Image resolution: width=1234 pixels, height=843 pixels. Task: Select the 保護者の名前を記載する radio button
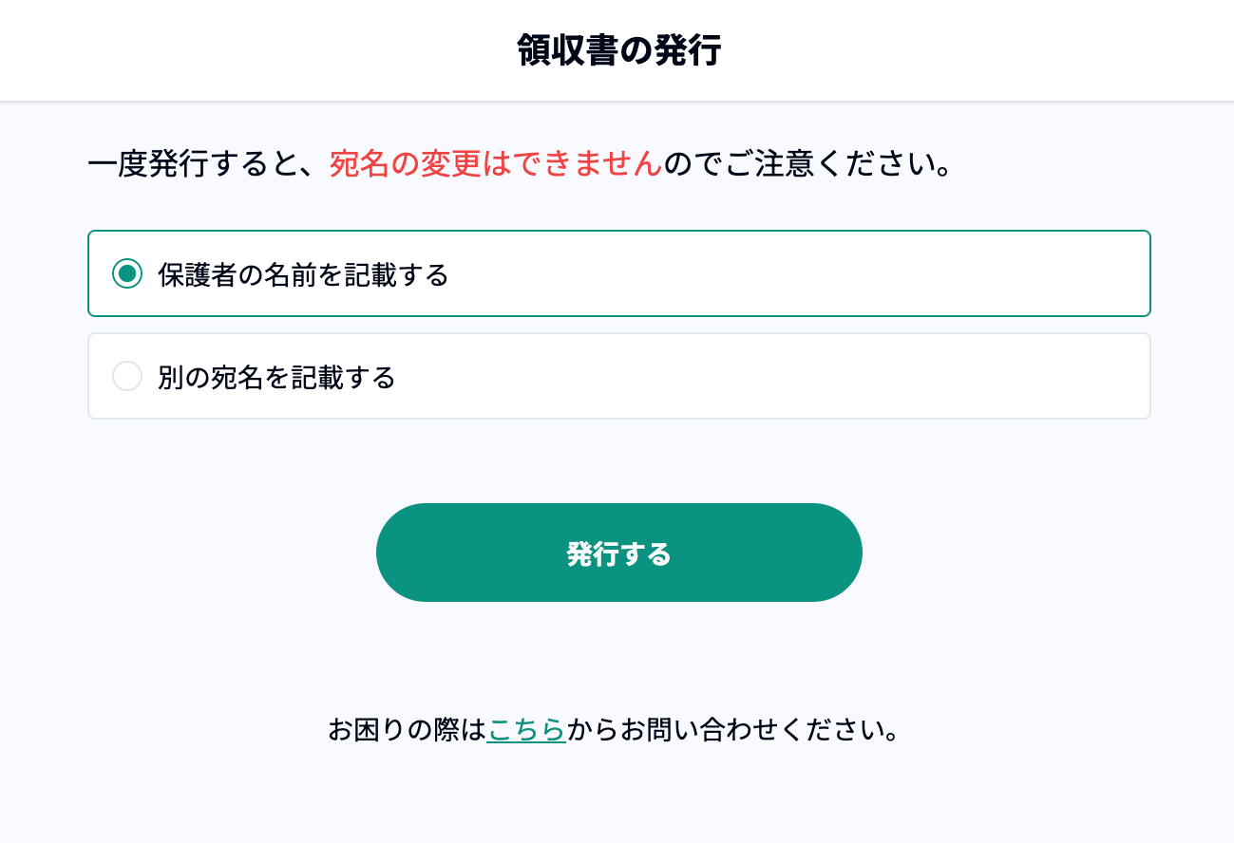[x=127, y=274]
